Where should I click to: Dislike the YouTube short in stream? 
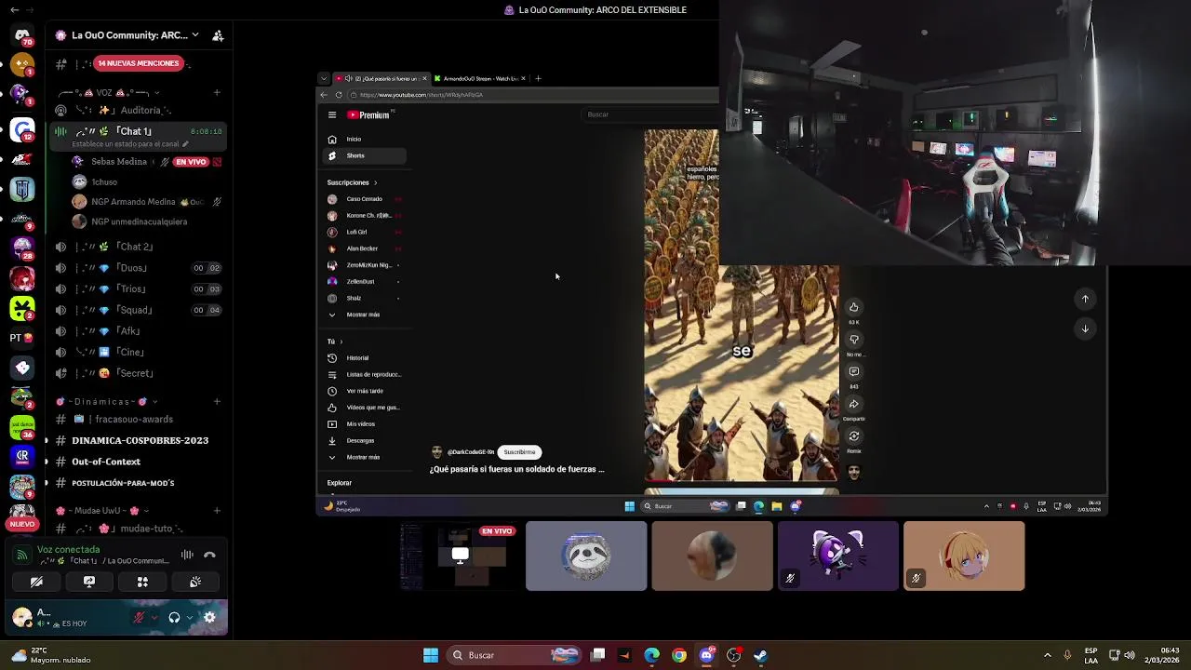(853, 340)
